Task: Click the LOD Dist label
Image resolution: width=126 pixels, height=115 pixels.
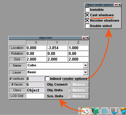Action: coord(17,96)
